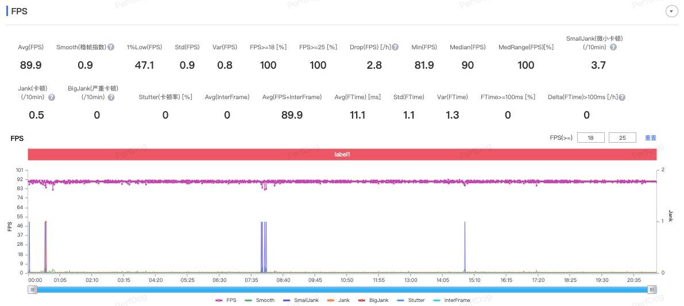
Task: Select the red label1 bar
Action: click(x=342, y=155)
